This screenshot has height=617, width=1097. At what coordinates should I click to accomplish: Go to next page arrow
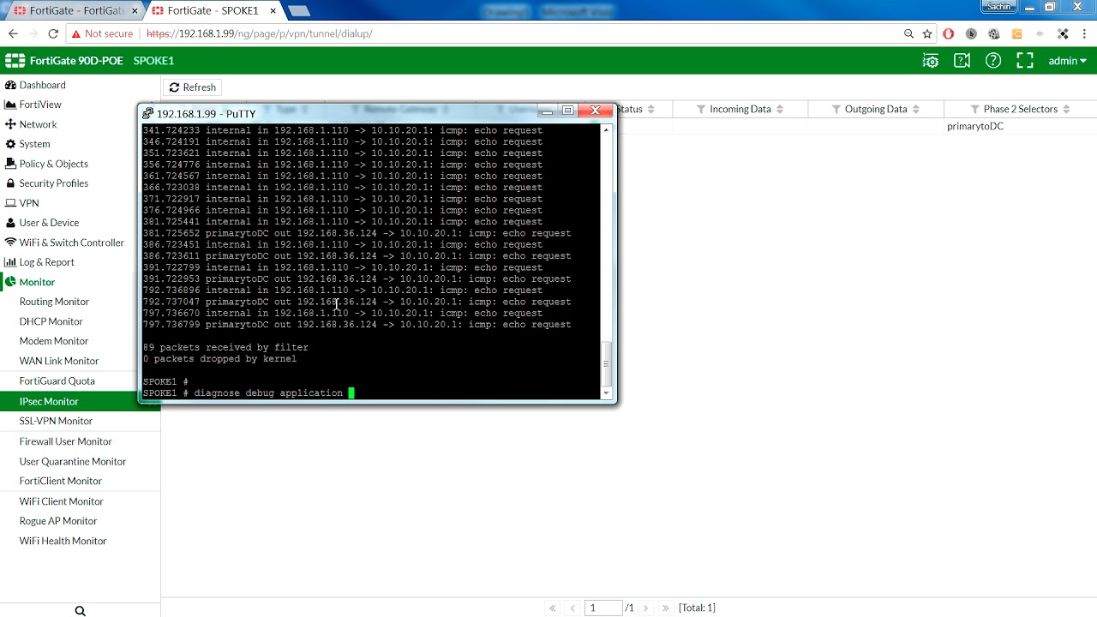[x=645, y=608]
